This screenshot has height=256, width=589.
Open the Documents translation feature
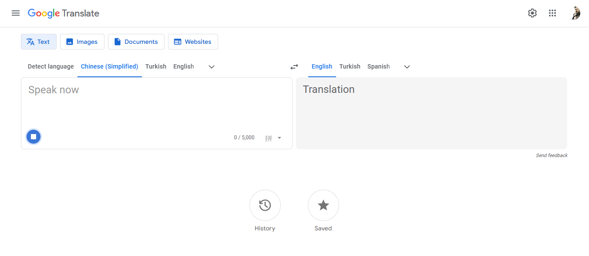click(136, 41)
